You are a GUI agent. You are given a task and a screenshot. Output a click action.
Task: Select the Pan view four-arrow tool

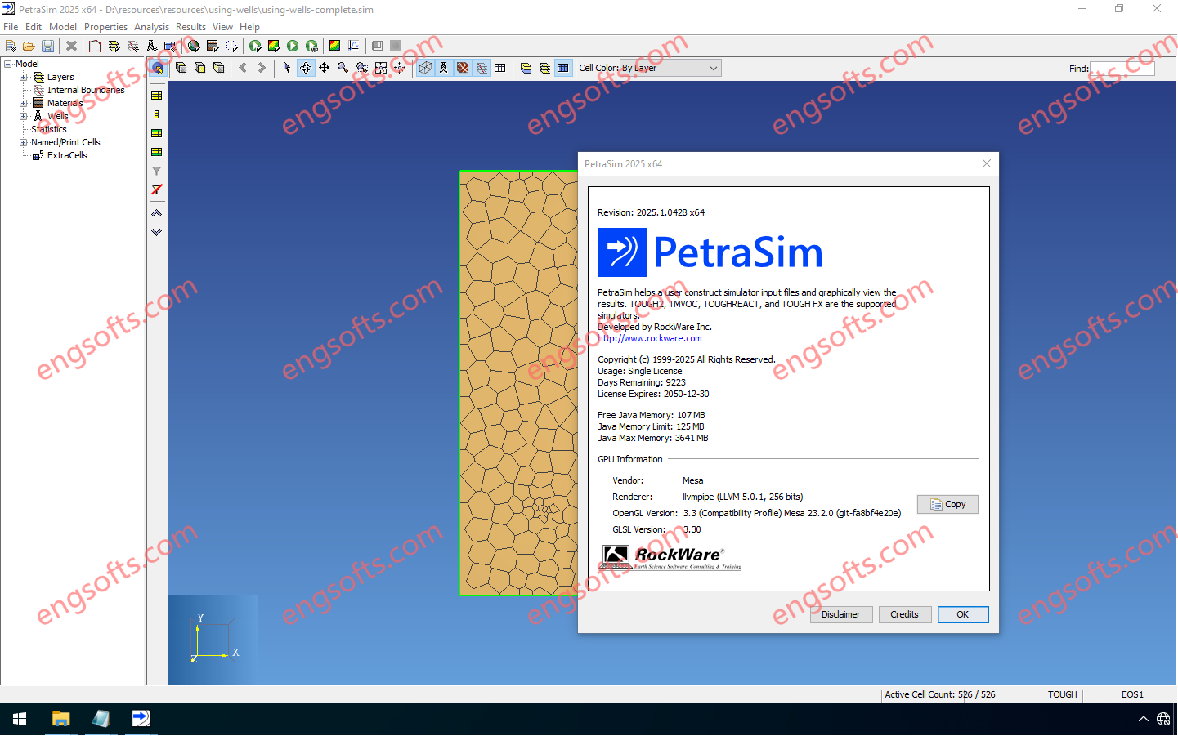(325, 68)
